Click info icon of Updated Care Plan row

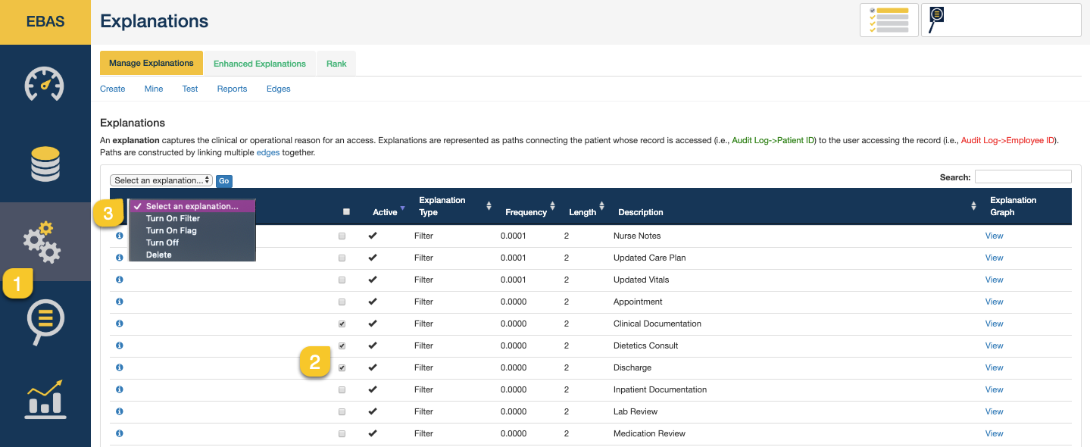tap(119, 258)
